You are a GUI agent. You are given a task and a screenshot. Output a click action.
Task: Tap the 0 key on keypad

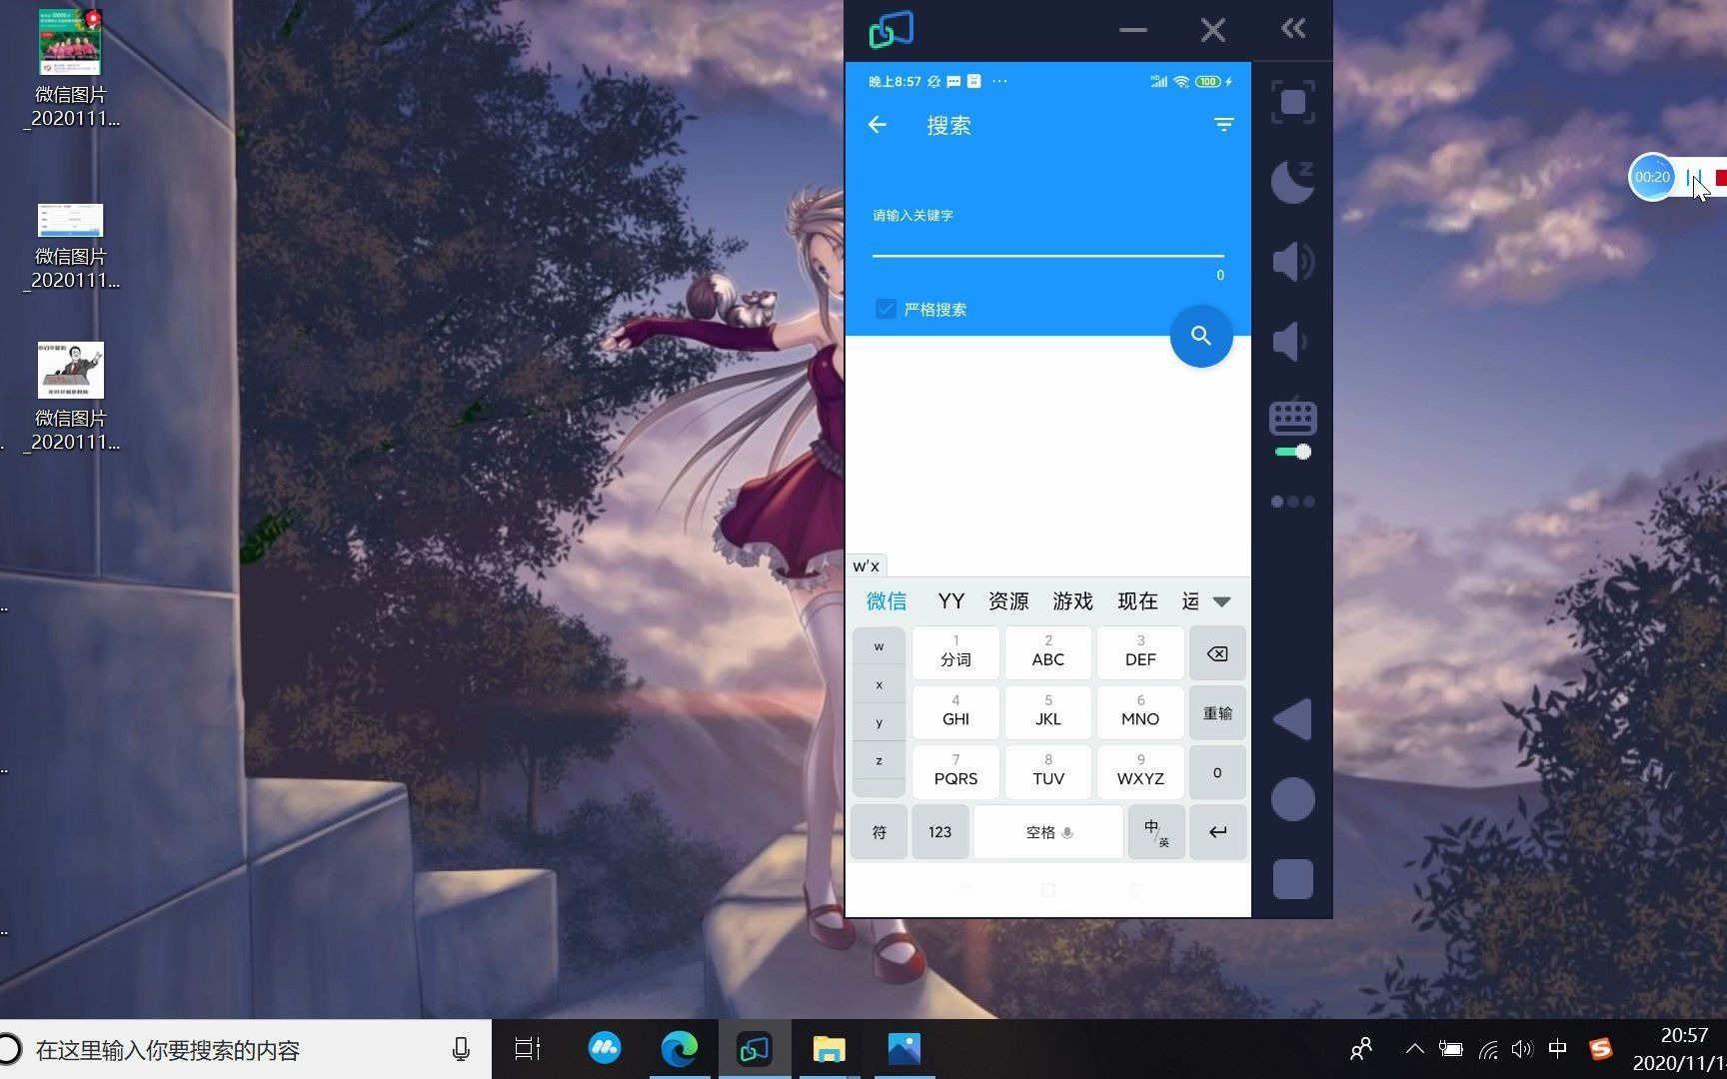point(1217,772)
